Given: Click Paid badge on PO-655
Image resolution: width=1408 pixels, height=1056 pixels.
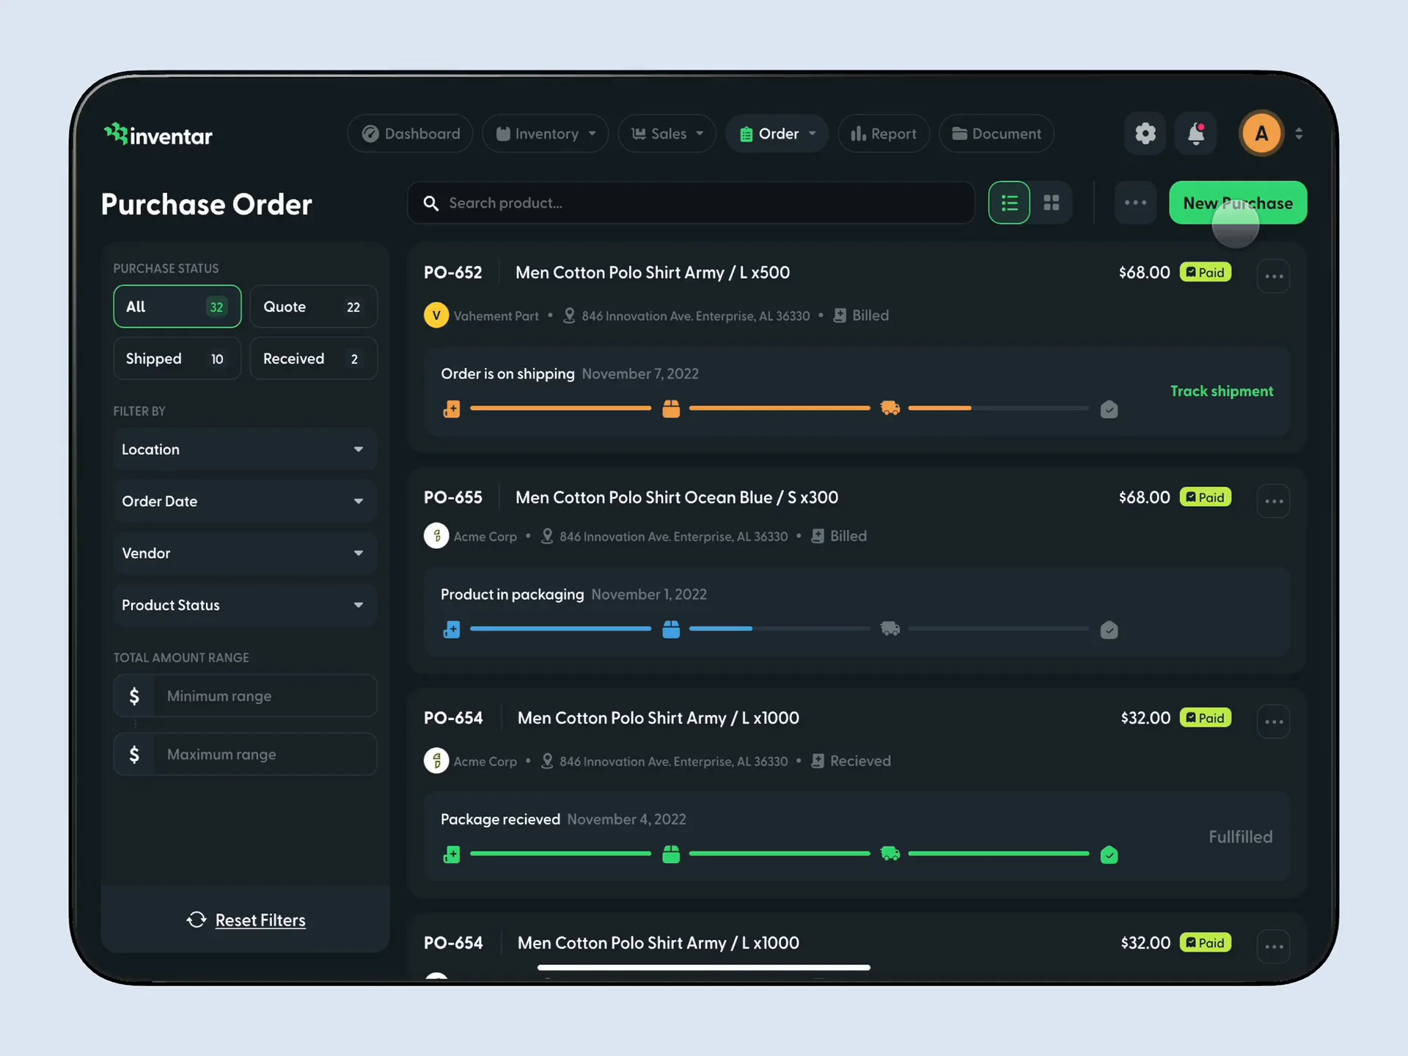Looking at the screenshot, I should pyautogui.click(x=1206, y=497).
